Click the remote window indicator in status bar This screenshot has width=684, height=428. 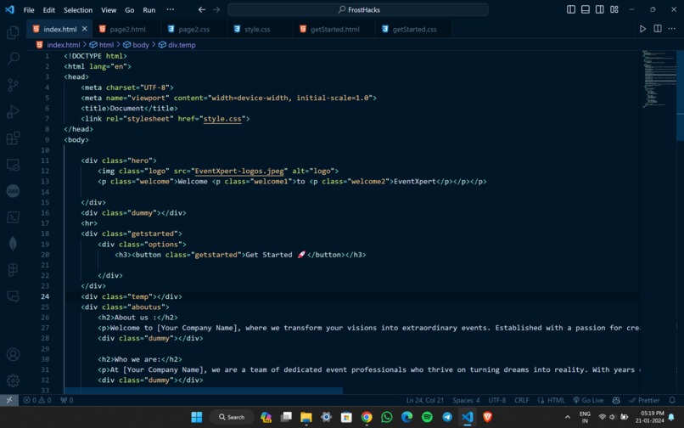9,400
